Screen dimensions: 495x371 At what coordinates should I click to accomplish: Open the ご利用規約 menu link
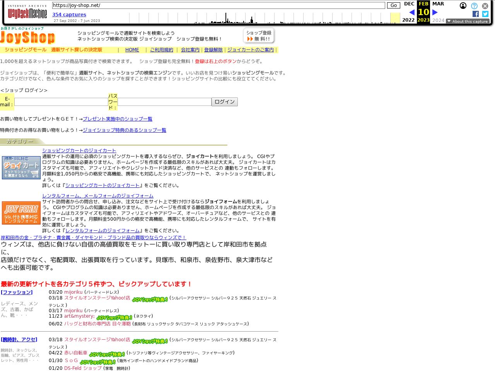(161, 50)
